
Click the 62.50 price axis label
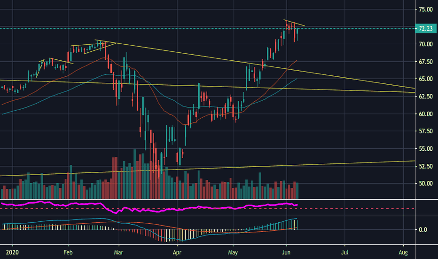tap(426, 97)
